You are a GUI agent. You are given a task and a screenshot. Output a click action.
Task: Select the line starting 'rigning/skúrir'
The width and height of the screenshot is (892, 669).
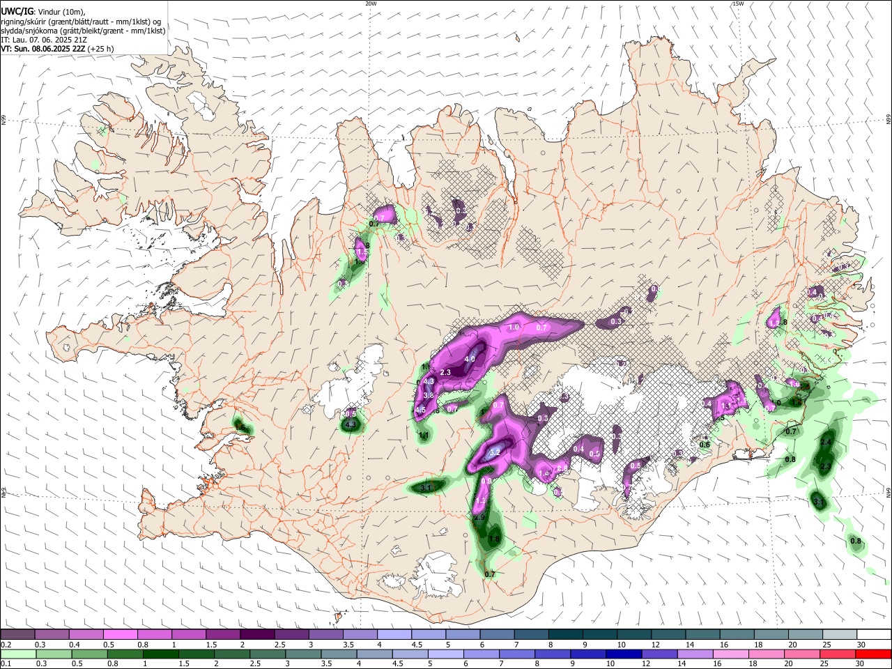coord(81,22)
